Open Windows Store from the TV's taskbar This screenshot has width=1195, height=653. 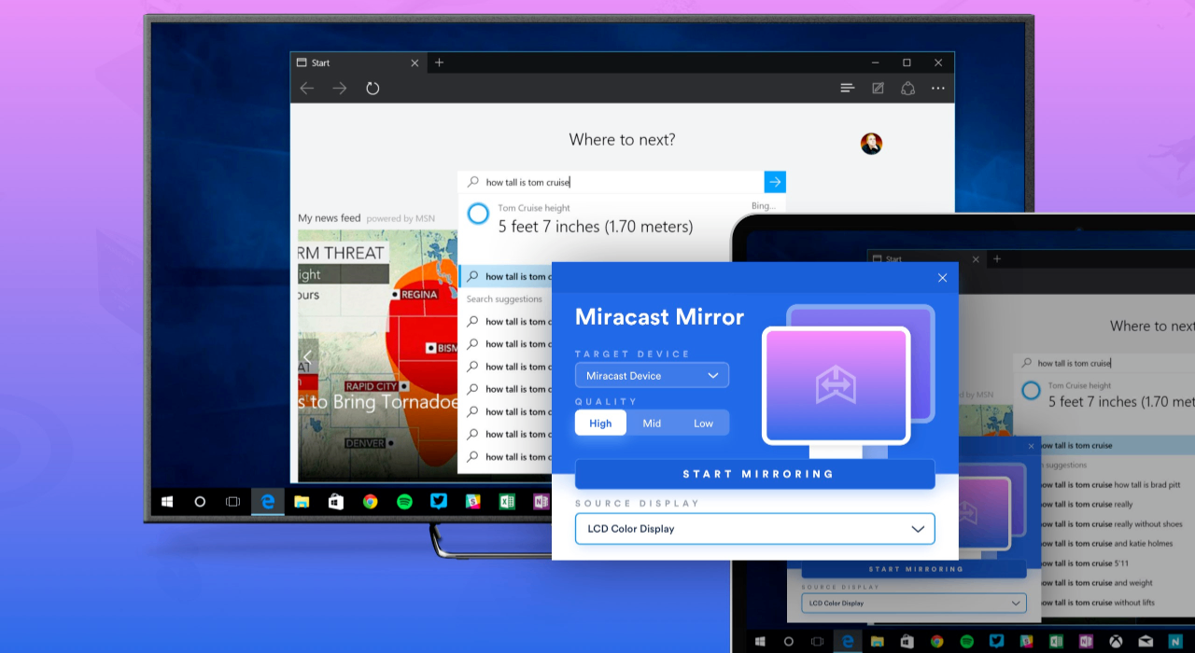pos(335,502)
